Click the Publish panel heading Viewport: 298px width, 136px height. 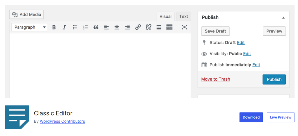point(210,17)
